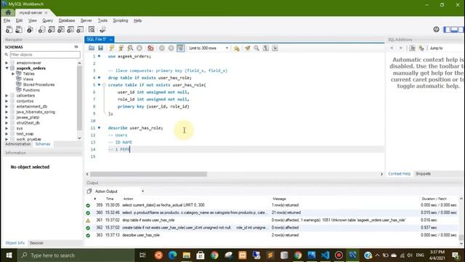Create a new function toolbar icon
Image resolution: width=465 pixels, height=262 pixels.
tap(80, 29)
